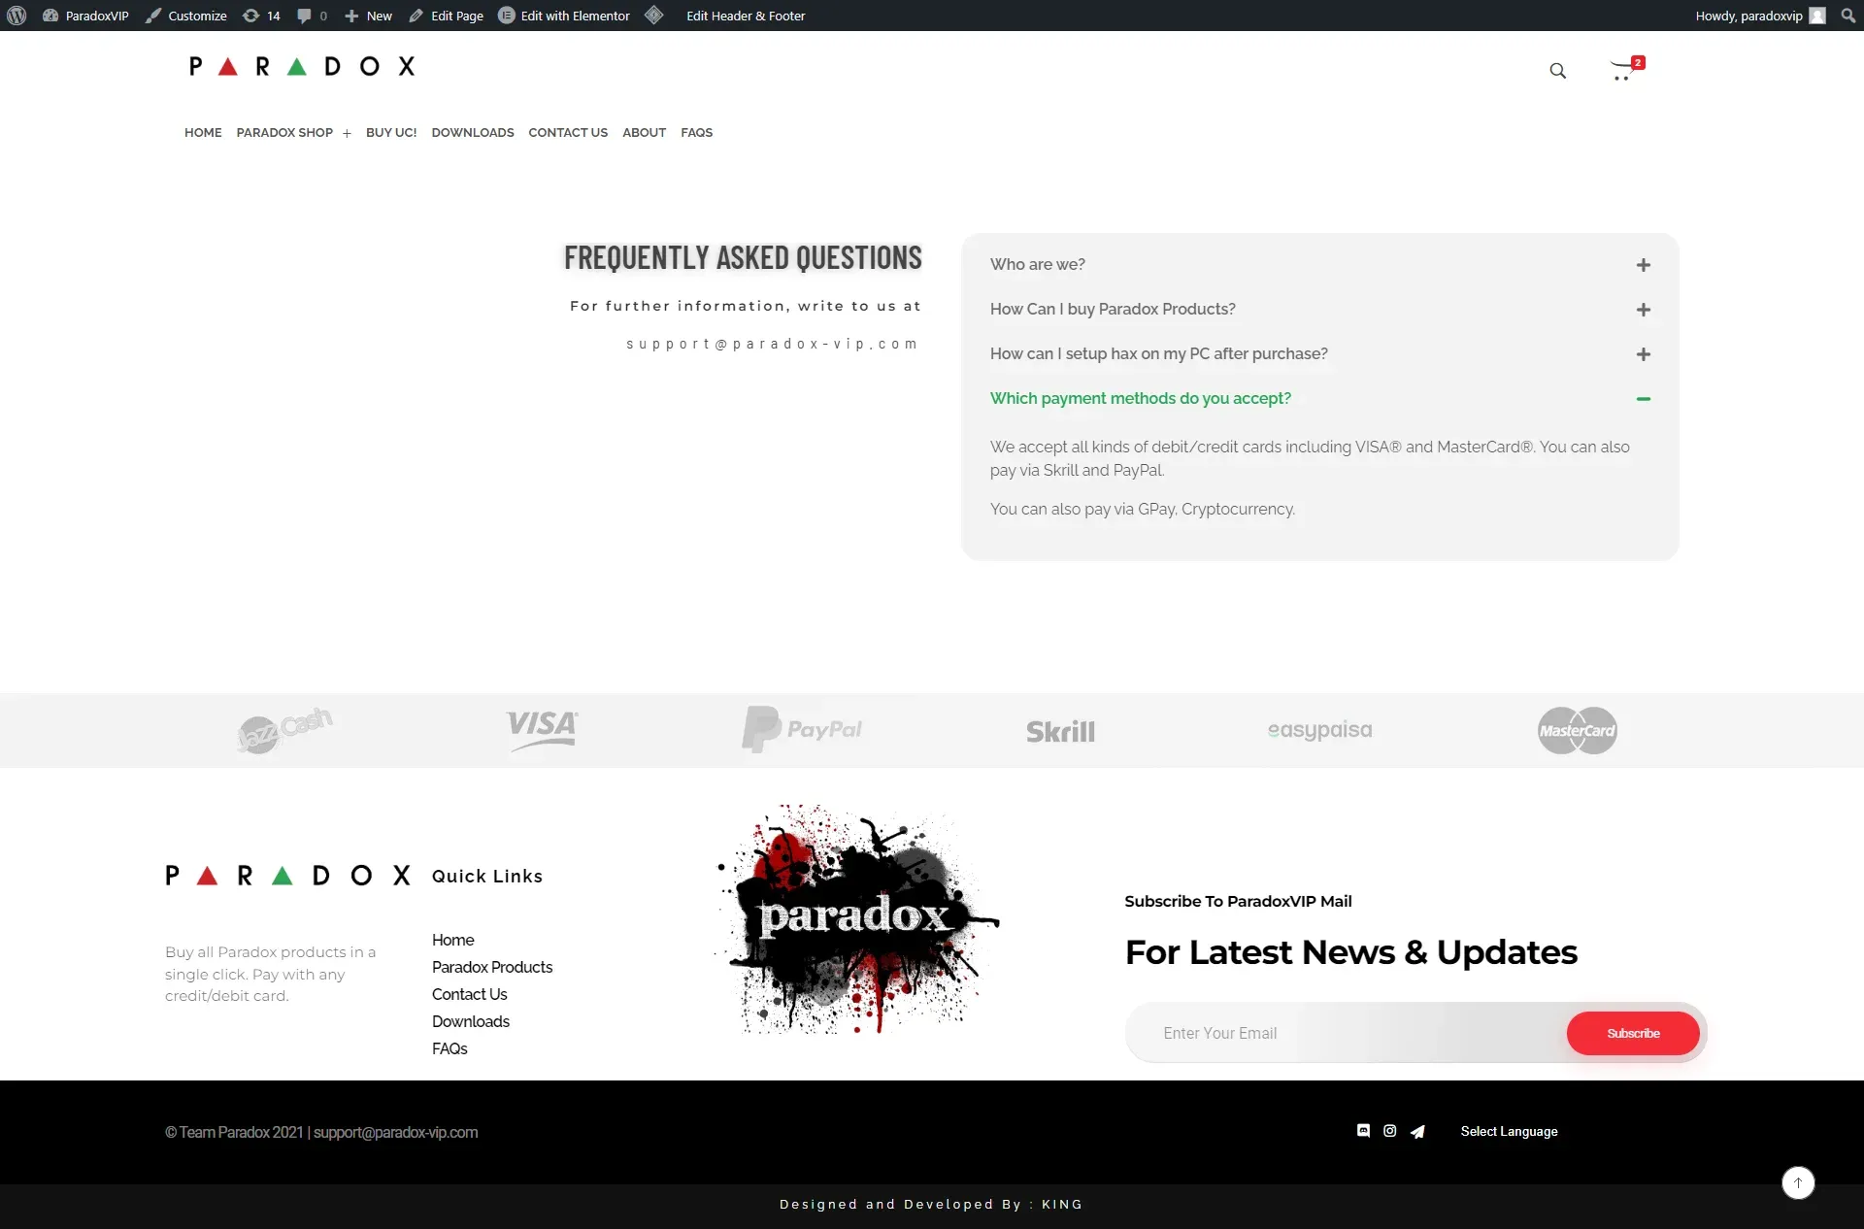Click the diamond-shaped admin bar icon

pyautogui.click(x=654, y=16)
